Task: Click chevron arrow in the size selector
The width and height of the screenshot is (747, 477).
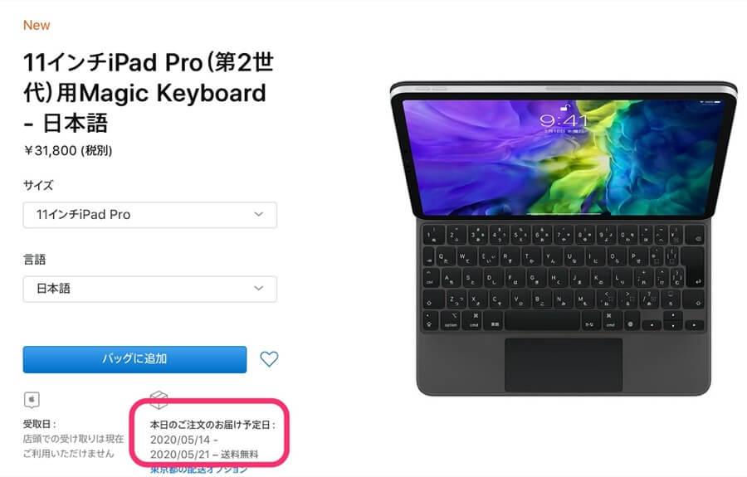Action: pos(259,214)
